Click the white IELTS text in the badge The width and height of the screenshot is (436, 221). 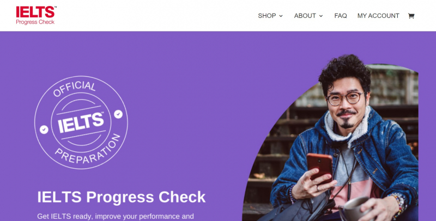(x=81, y=122)
